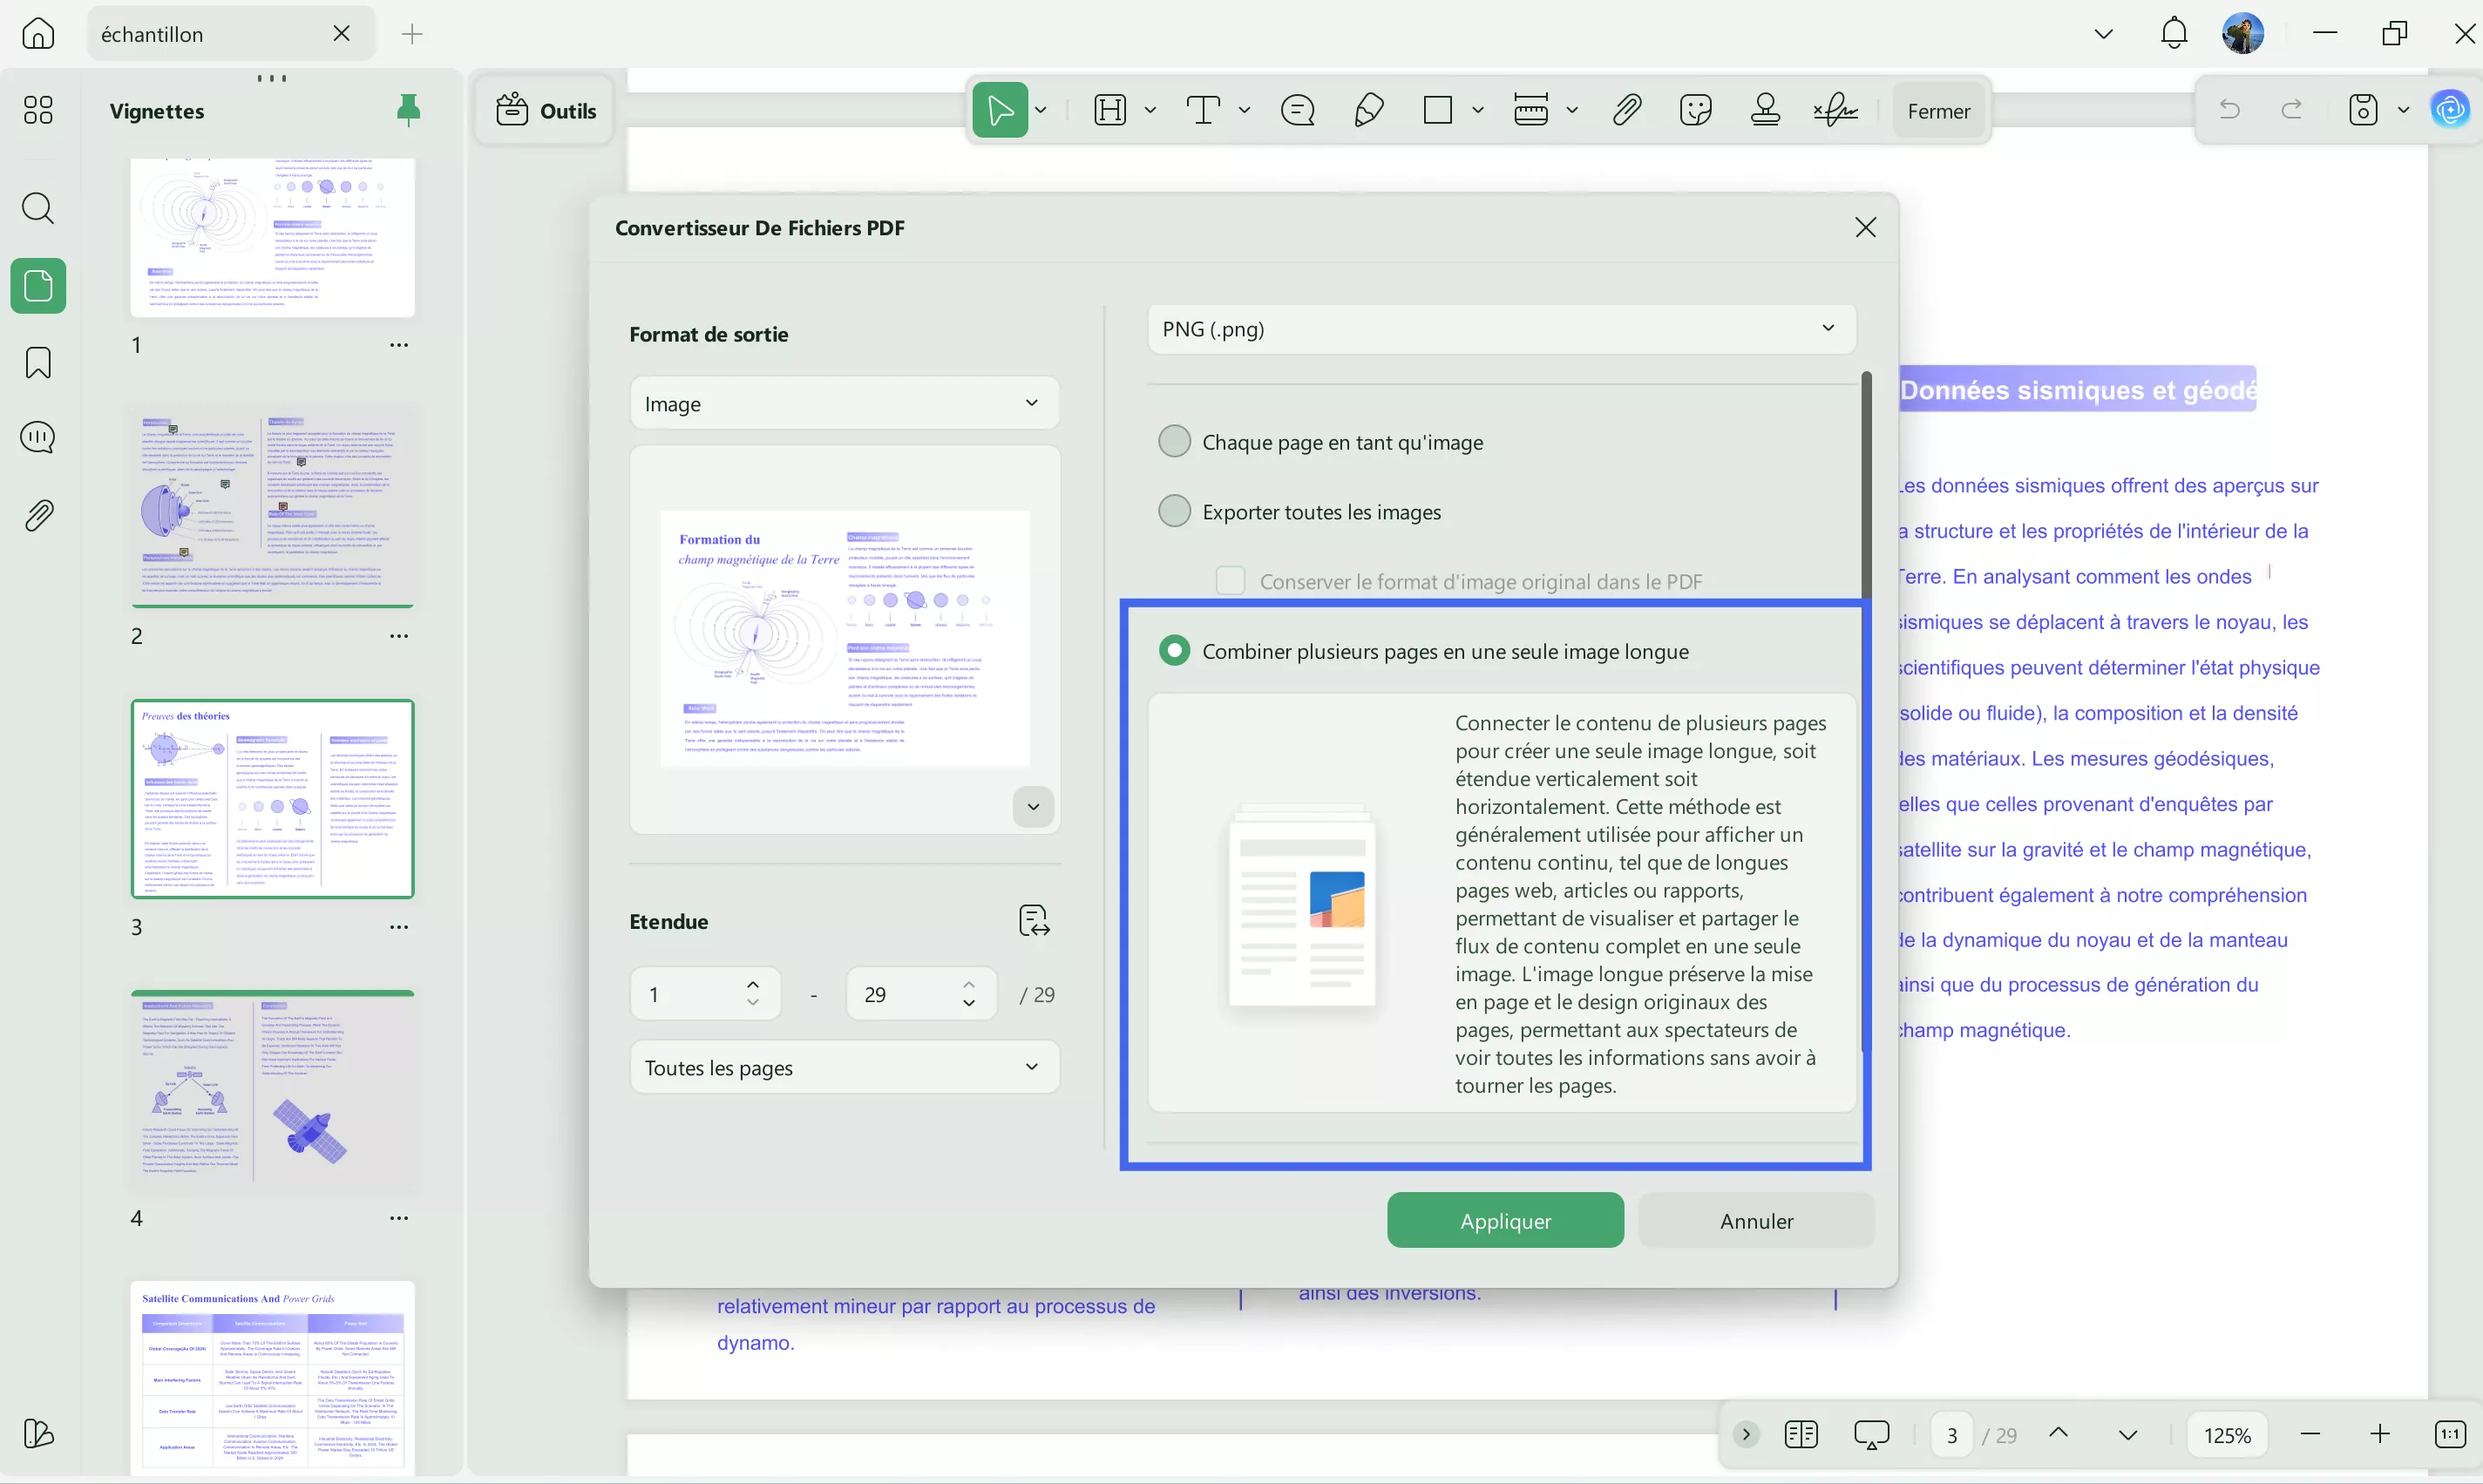Open the 'Toutes les pages' dropdown

[844, 1068]
